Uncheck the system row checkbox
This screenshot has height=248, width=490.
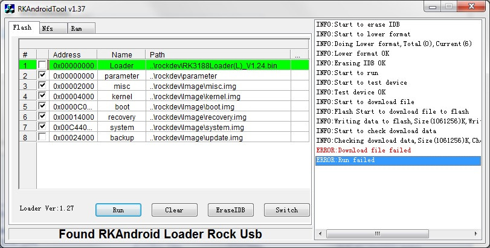[x=42, y=126]
